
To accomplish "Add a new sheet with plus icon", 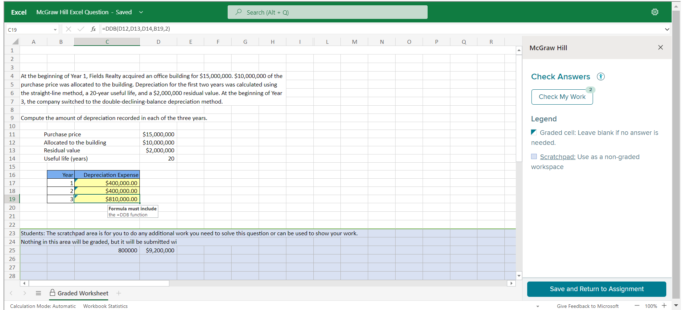I will [118, 293].
